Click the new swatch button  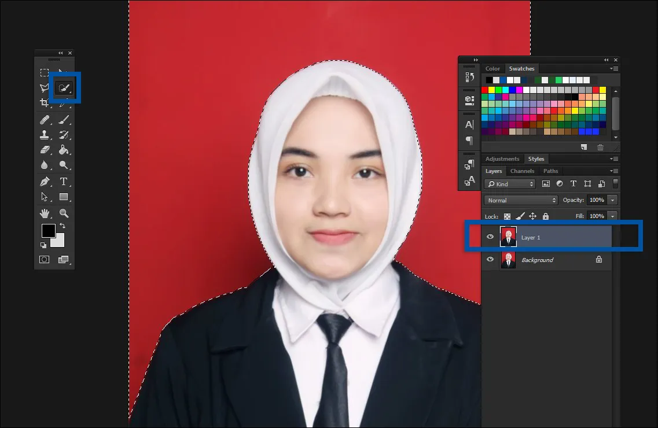pyautogui.click(x=584, y=147)
